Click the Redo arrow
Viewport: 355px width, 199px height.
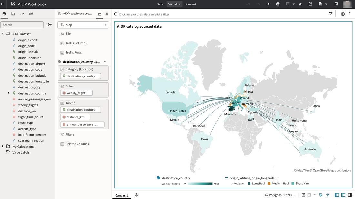pyautogui.click(x=258, y=4)
